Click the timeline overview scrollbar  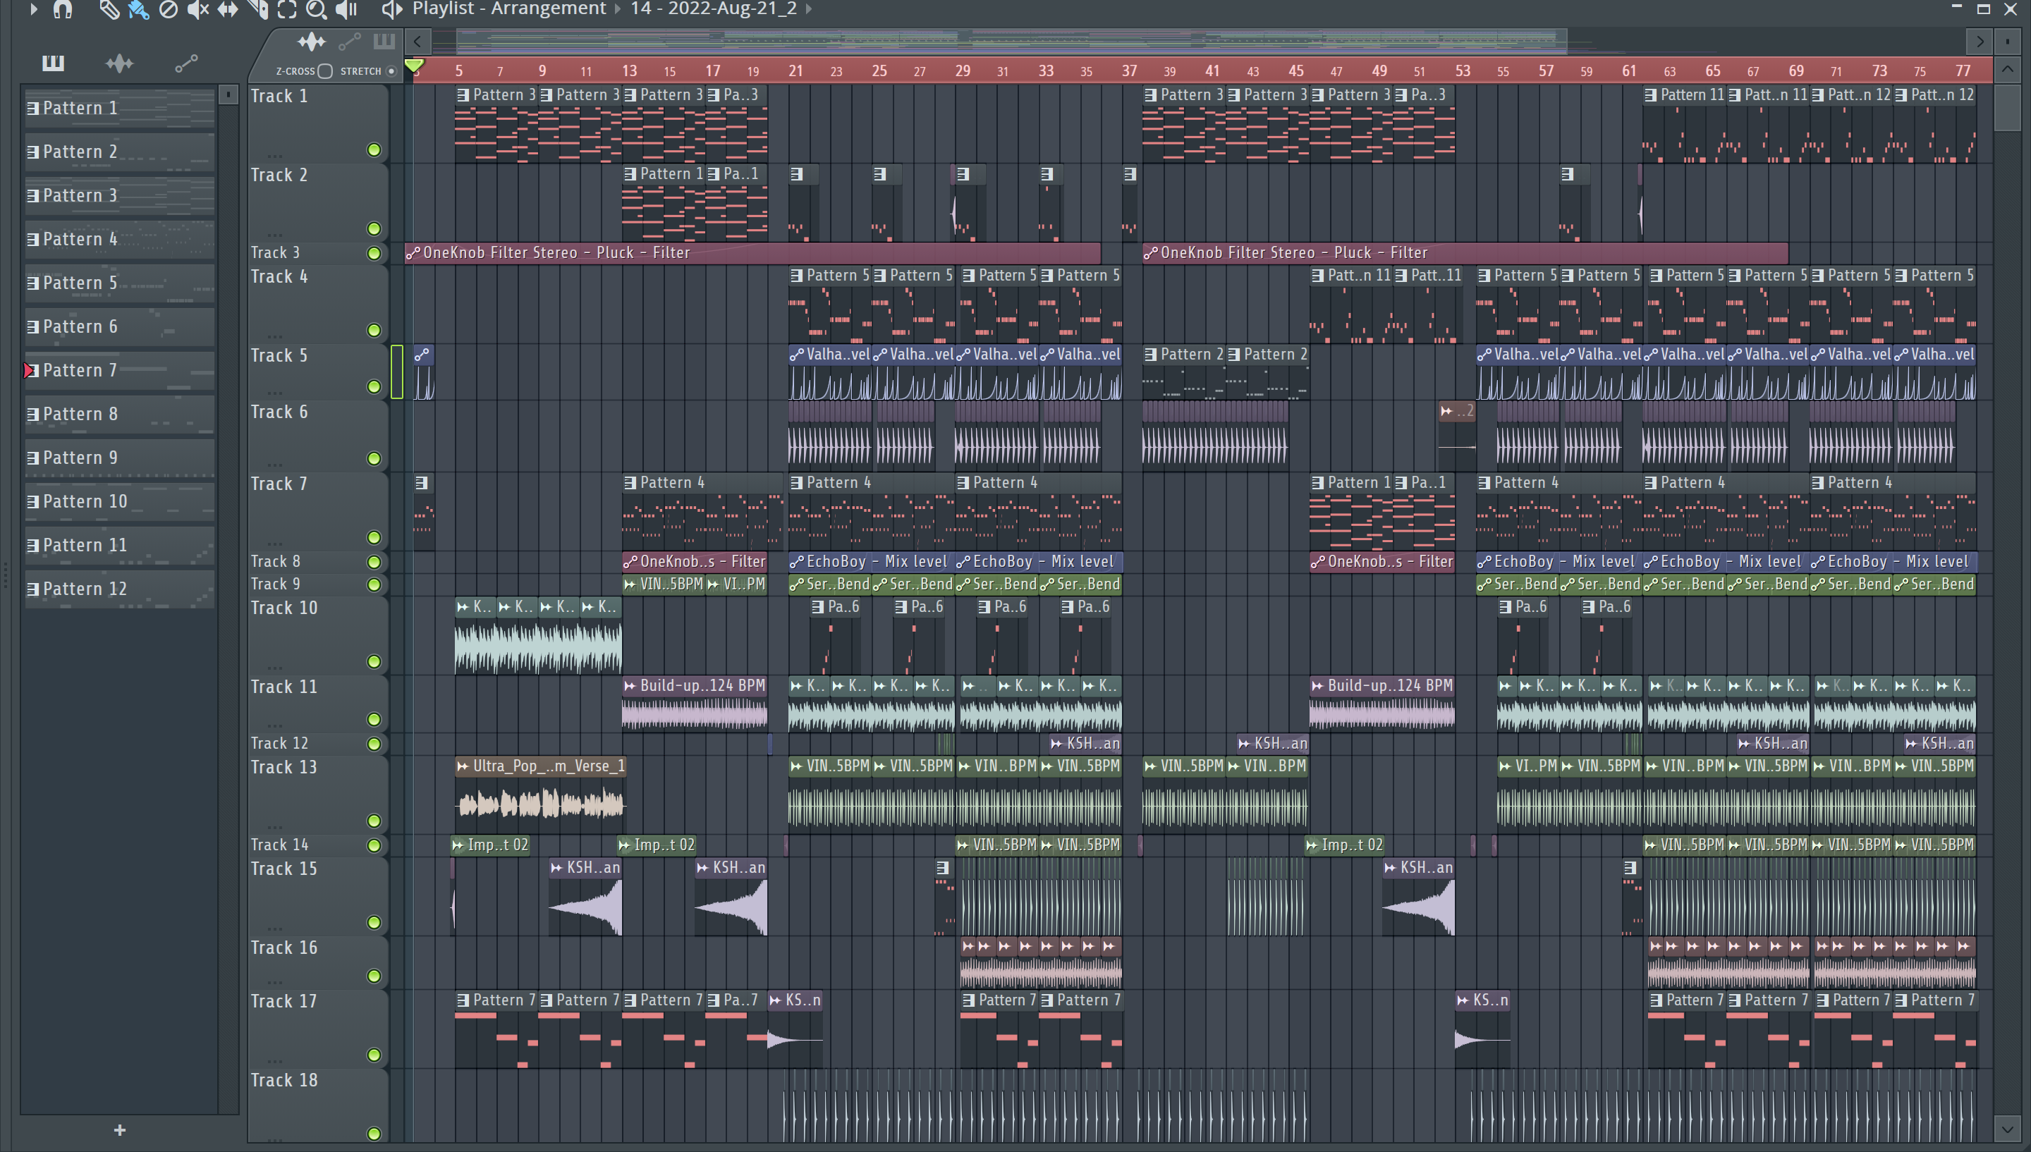pos(1012,41)
